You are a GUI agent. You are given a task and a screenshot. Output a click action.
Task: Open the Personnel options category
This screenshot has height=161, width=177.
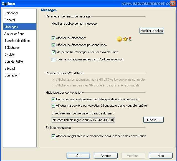(11, 13)
